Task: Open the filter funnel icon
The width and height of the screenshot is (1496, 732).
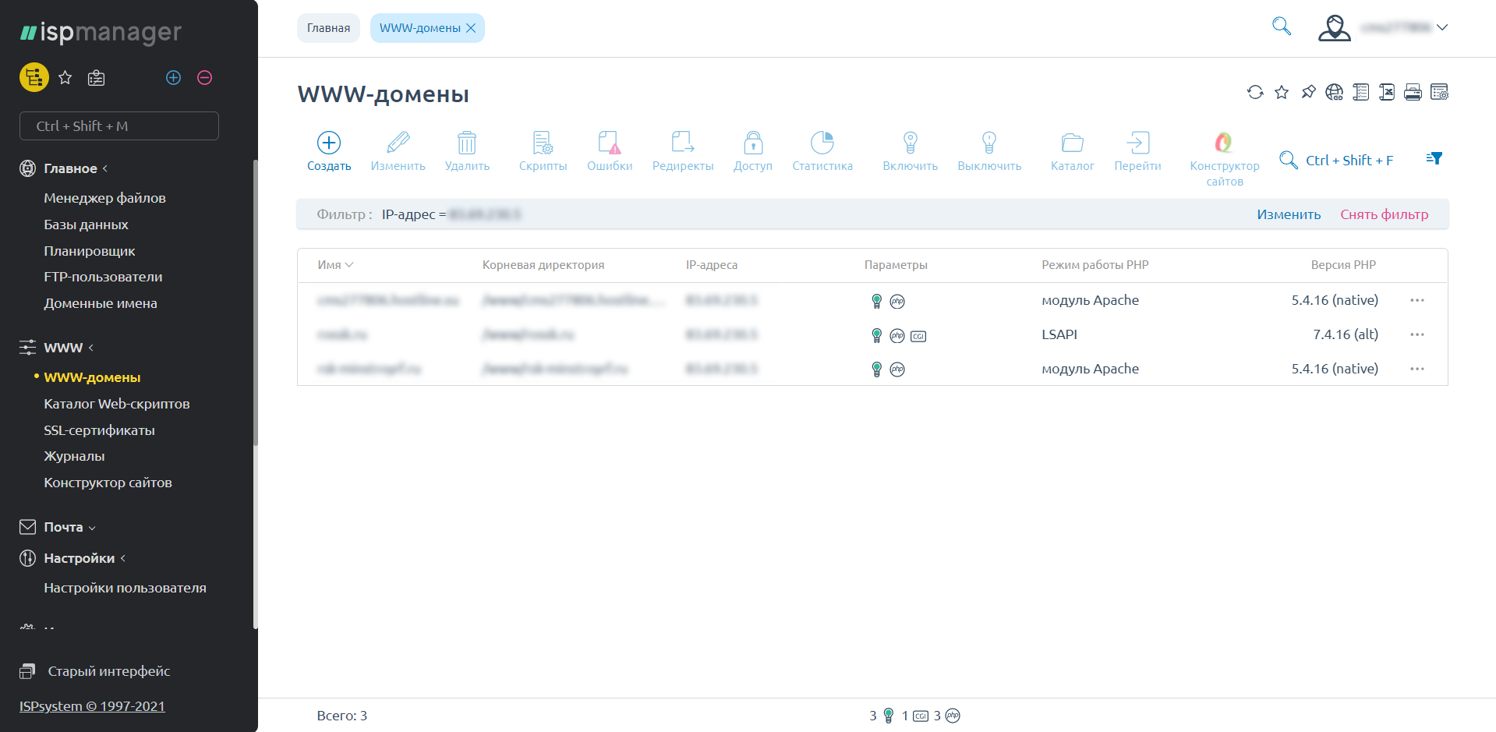Action: 1434,158
